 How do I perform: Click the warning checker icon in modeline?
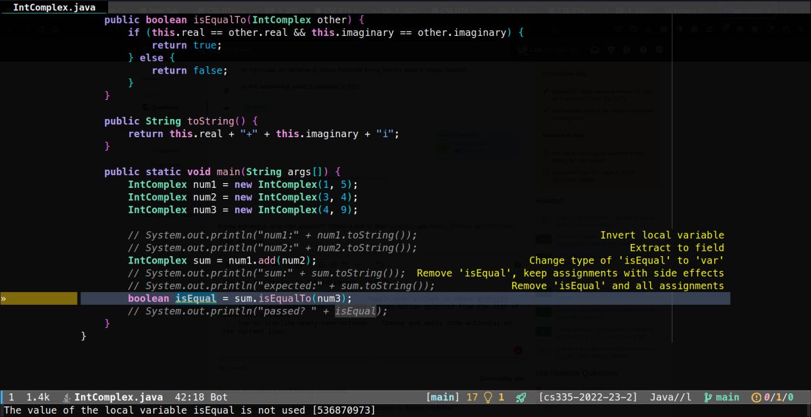pyautogui.click(x=756, y=397)
